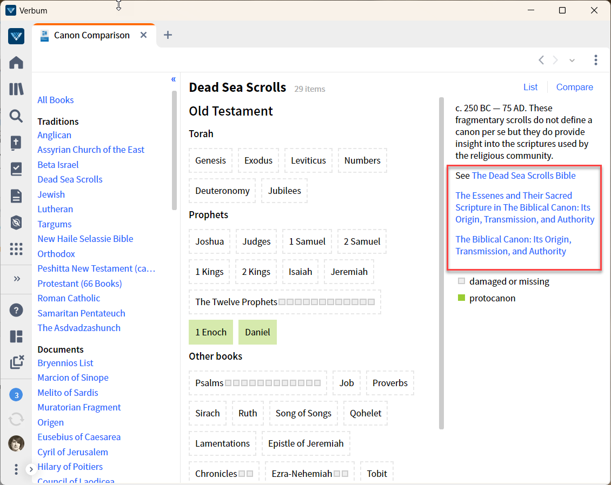Open the Search magnifier icon
This screenshot has height=485, width=611.
tap(16, 116)
